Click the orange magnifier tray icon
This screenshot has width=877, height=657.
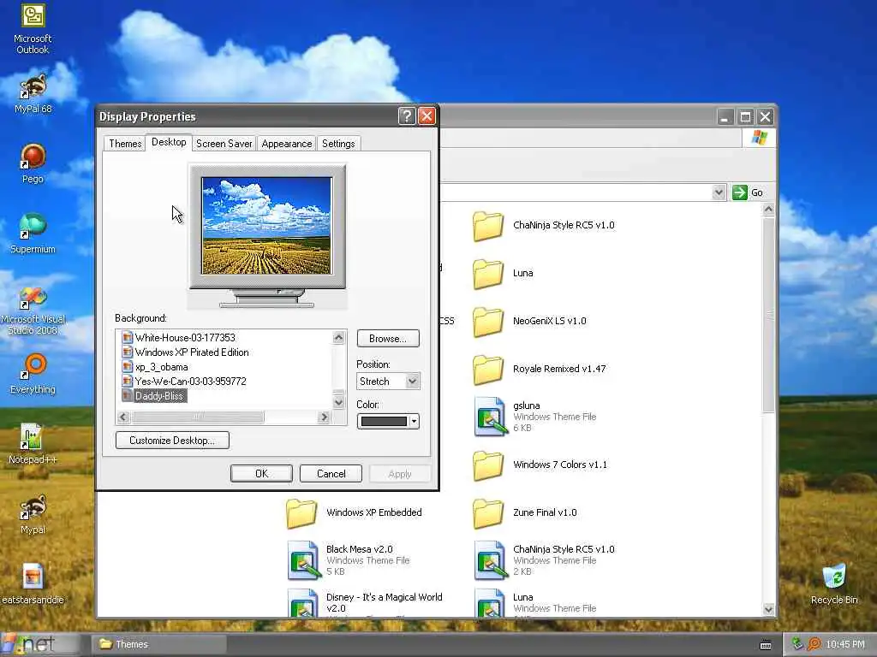tap(815, 645)
